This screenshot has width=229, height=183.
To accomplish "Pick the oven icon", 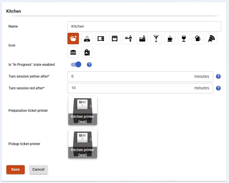I will tap(115, 38).
